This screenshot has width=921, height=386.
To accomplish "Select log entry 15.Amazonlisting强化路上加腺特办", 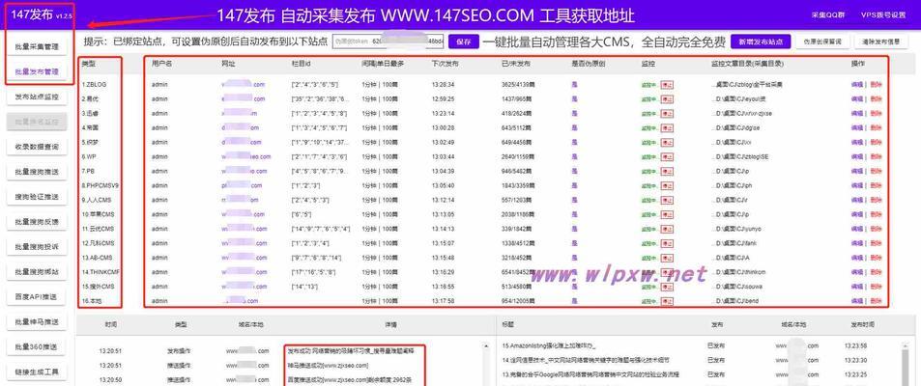I will point(549,346).
